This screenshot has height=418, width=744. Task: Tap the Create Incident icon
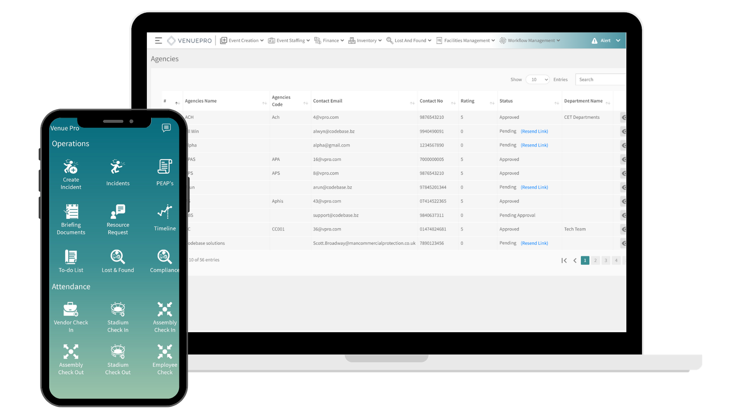click(71, 167)
